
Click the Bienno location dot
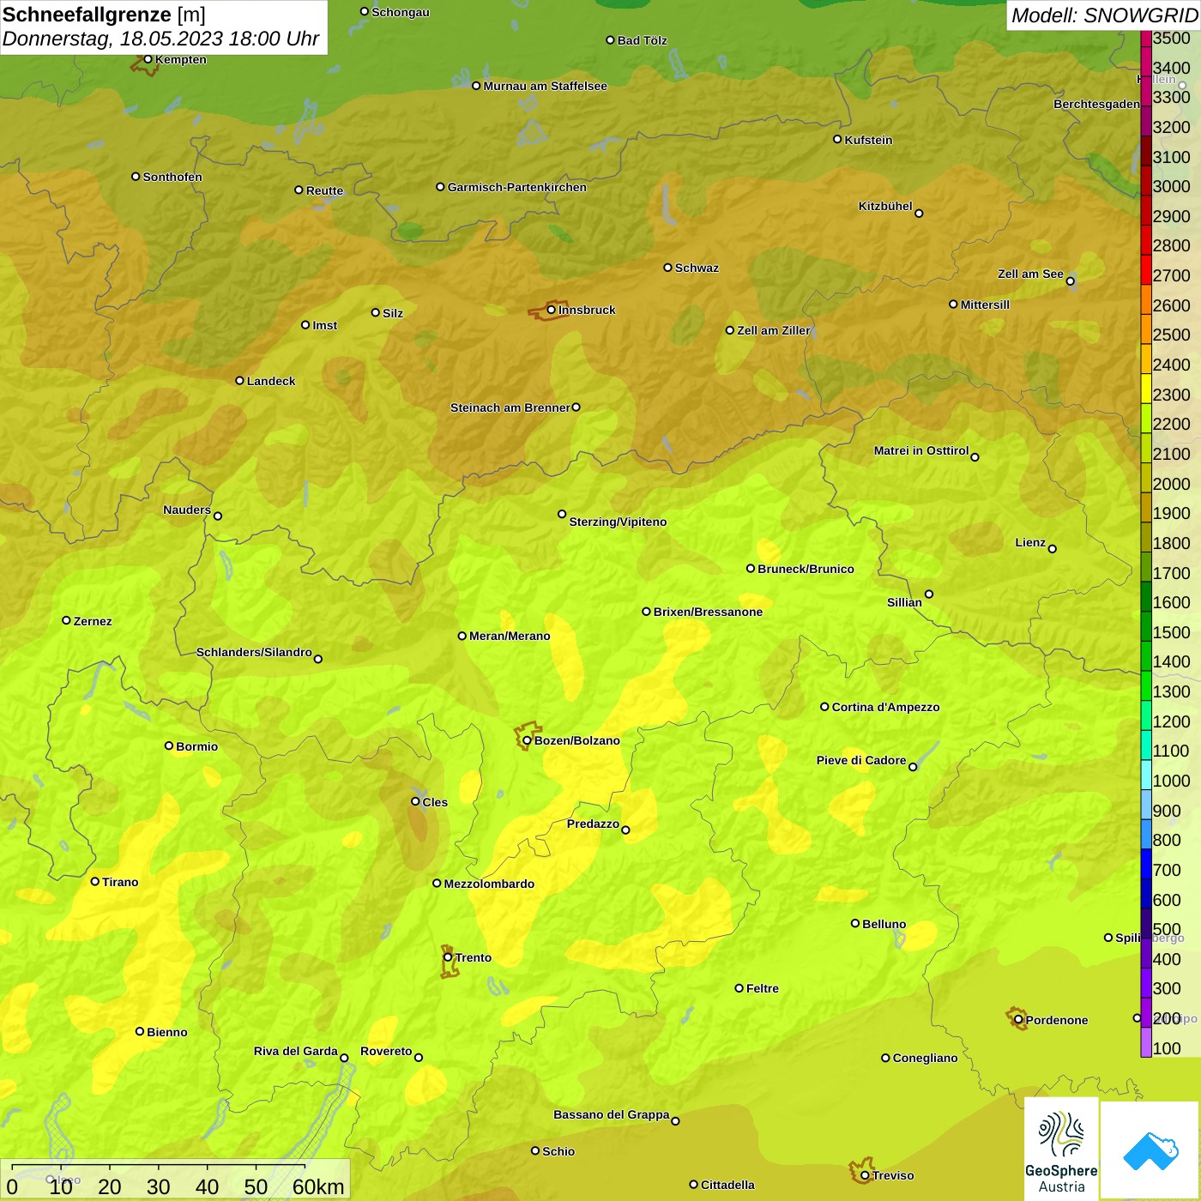point(140,1031)
